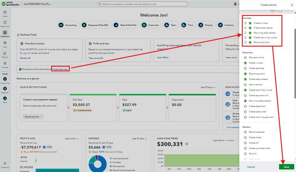Image resolution: width=296 pixels, height=172 pixels.
Task: Open Expenses & Pay Bills pill
Action: pos(96,25)
